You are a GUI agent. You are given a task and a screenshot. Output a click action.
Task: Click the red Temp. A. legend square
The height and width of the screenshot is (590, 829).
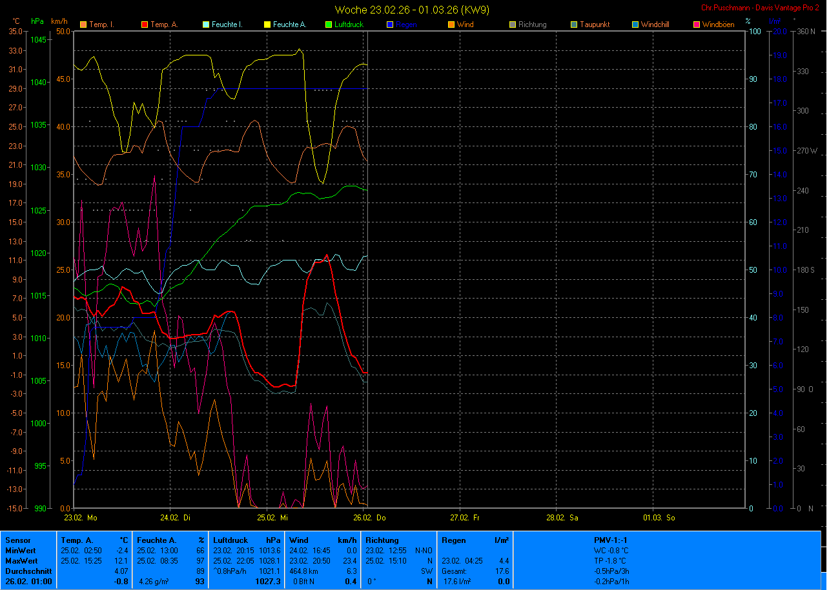point(145,25)
